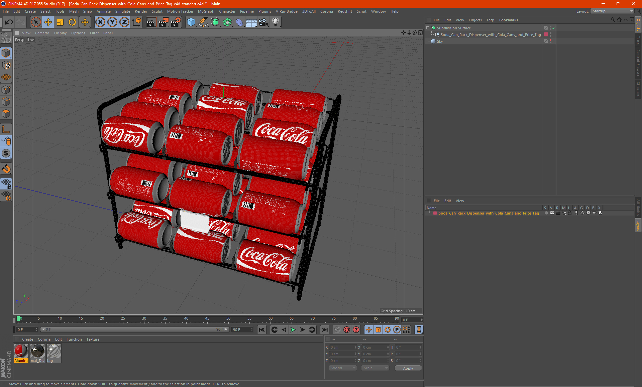
Task: Switch the coordinate system icon
Action: click(x=136, y=22)
